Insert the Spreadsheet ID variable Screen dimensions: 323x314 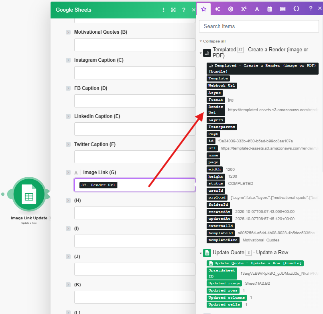[221, 273]
